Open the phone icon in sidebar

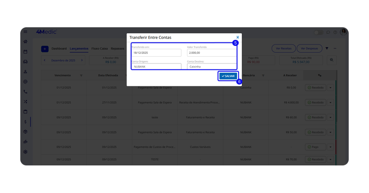point(25,92)
